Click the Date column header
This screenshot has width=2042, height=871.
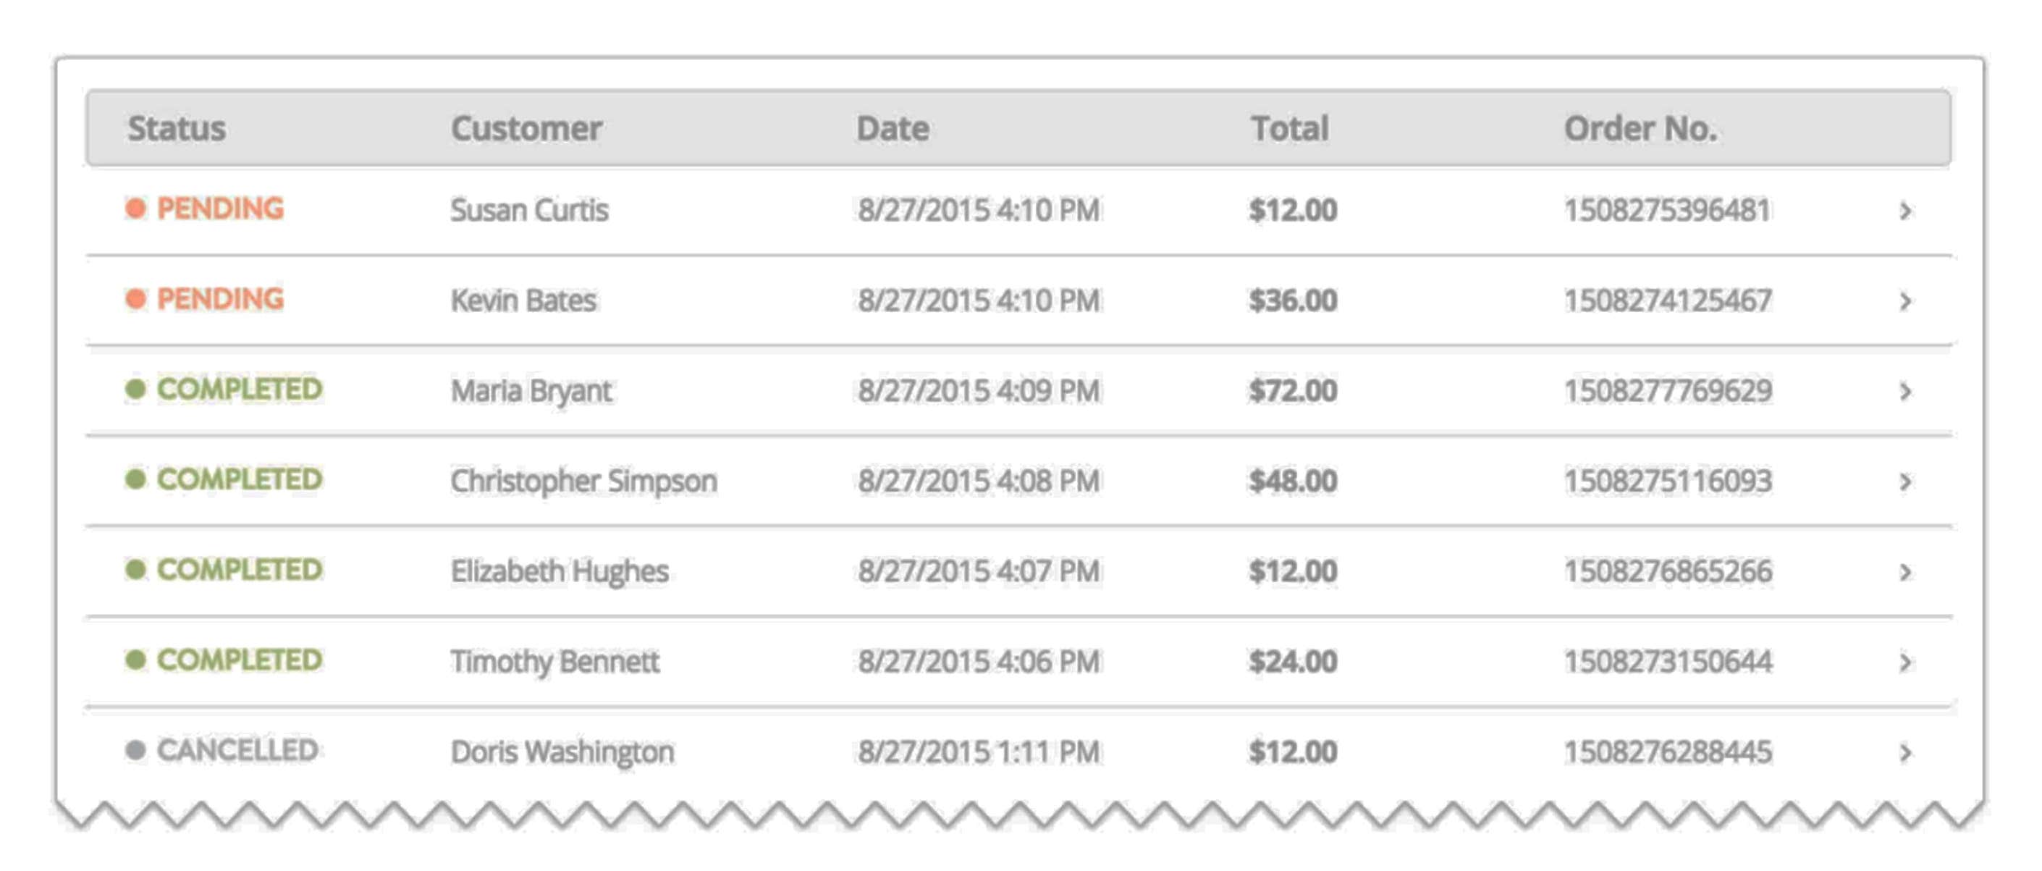pyautogui.click(x=893, y=128)
